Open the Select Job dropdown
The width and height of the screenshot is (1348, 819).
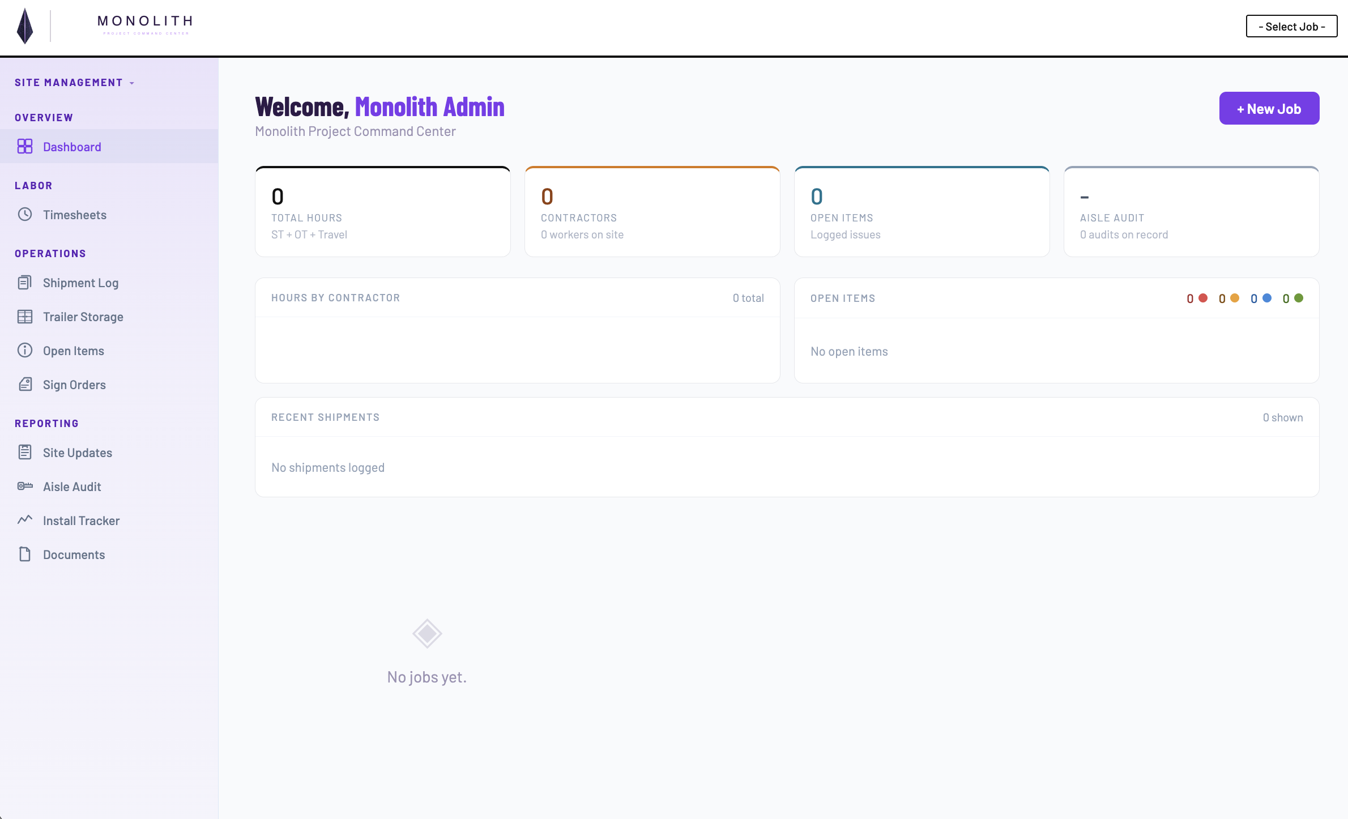tap(1291, 26)
